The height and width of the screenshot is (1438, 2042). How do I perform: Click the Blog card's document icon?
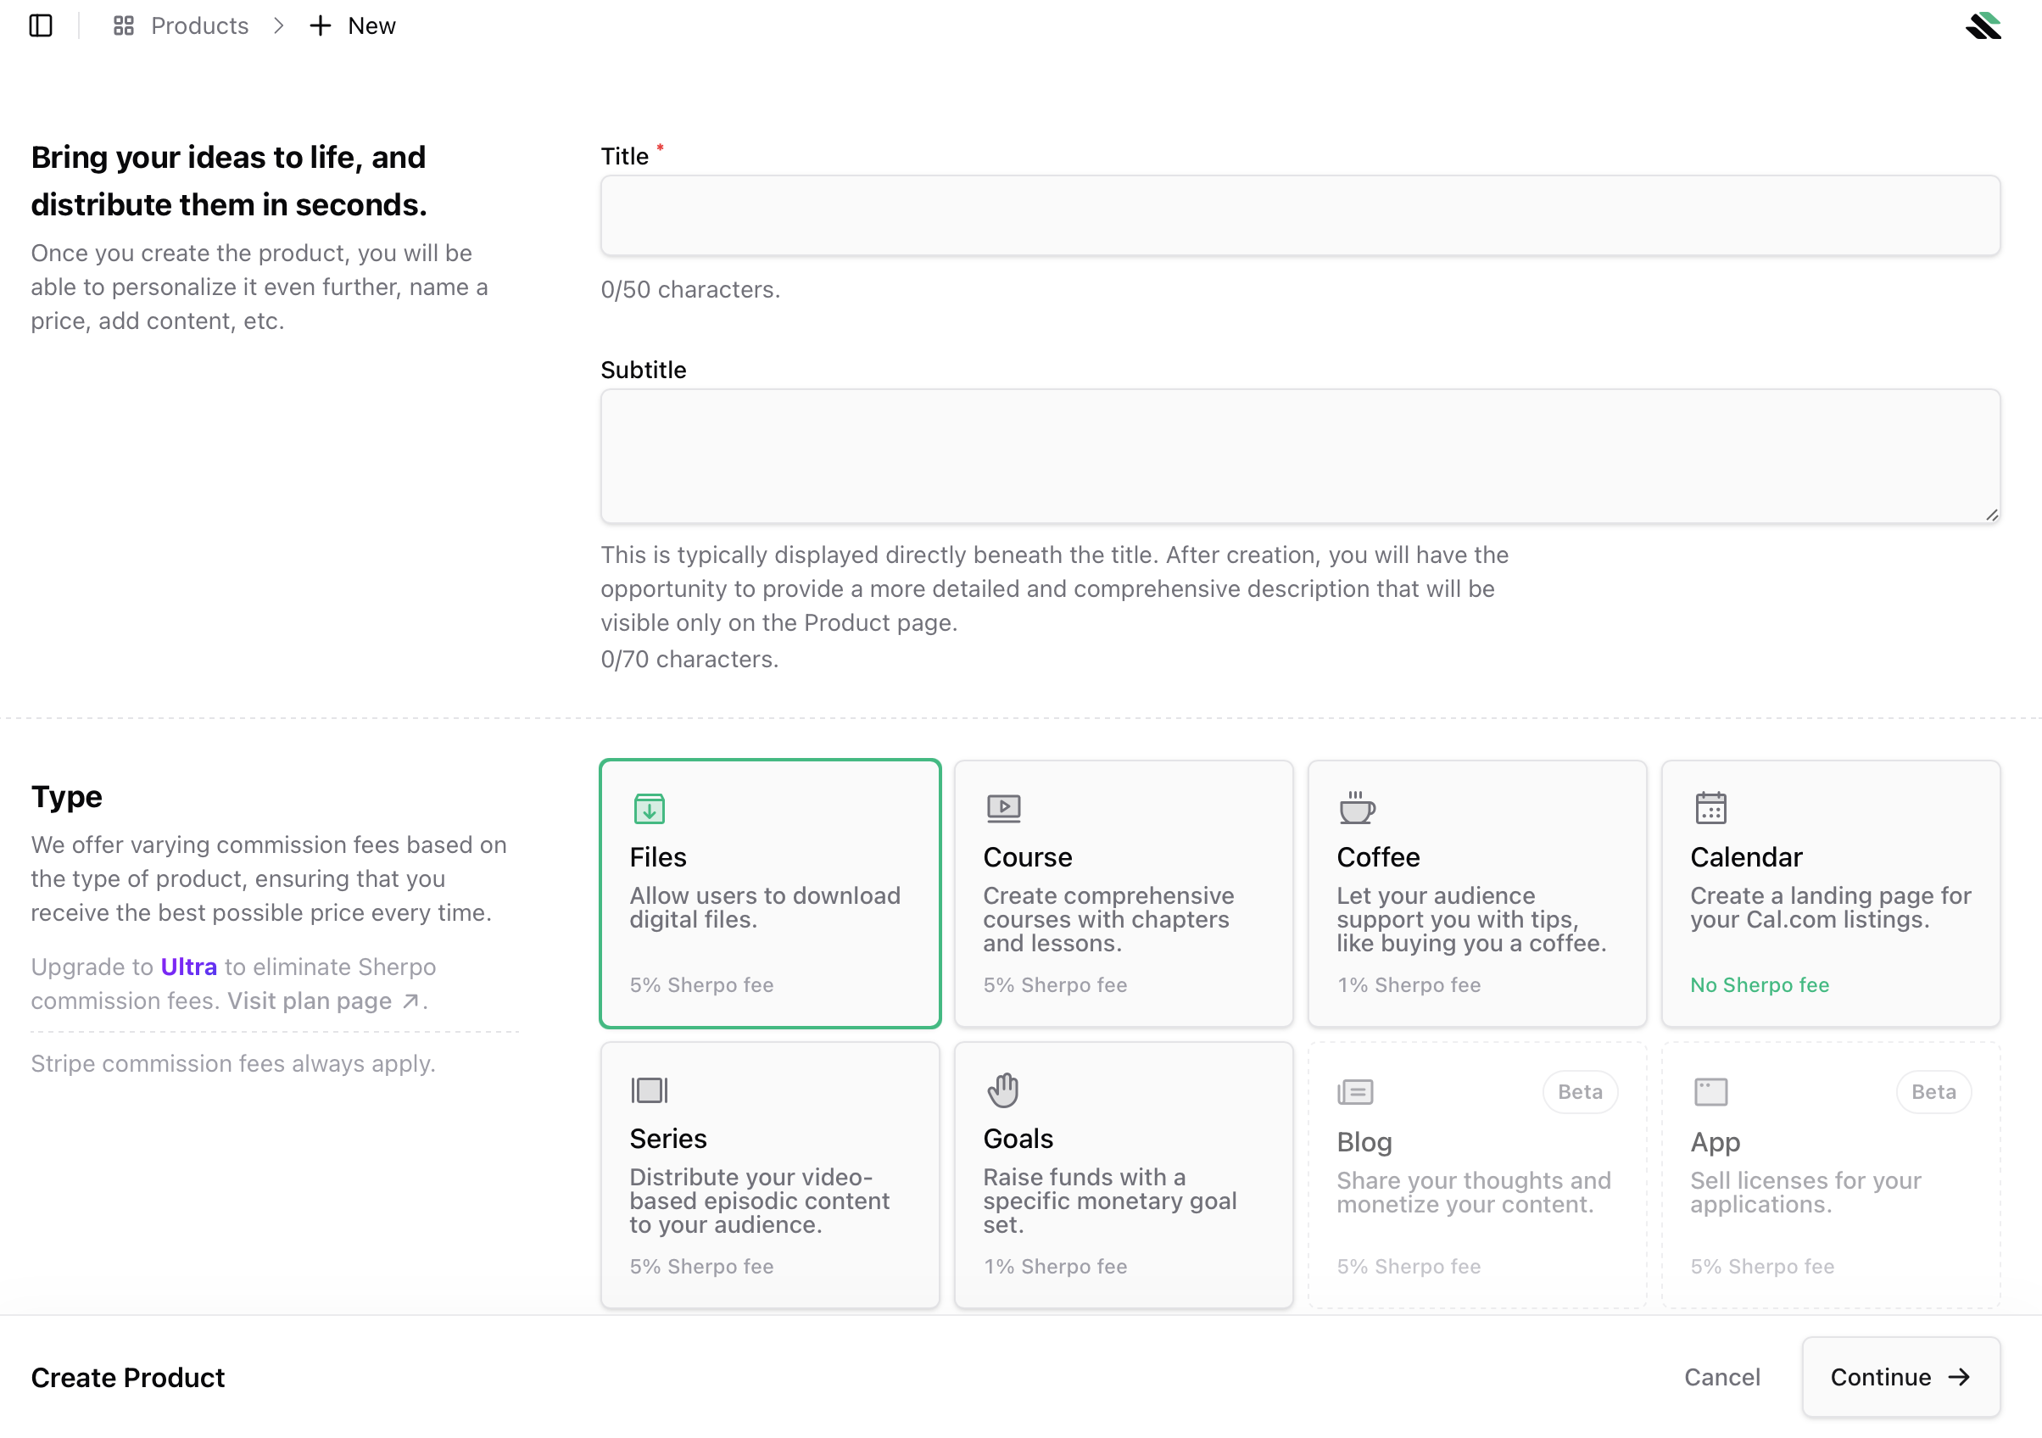coord(1355,1091)
